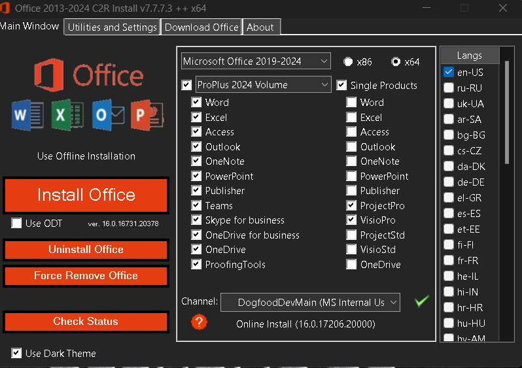
Task: Uncheck Skype for business
Action: pos(196,220)
